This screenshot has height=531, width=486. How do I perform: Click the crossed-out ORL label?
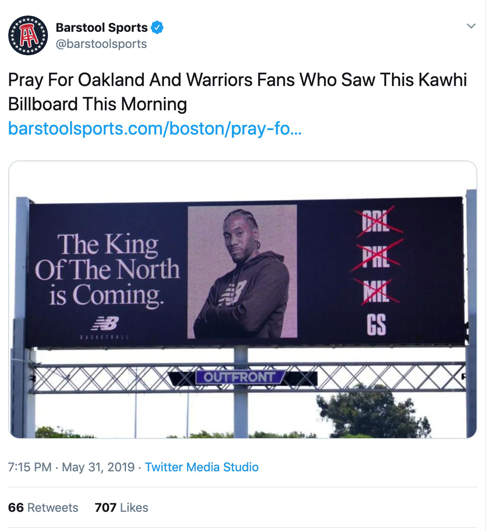click(x=376, y=221)
